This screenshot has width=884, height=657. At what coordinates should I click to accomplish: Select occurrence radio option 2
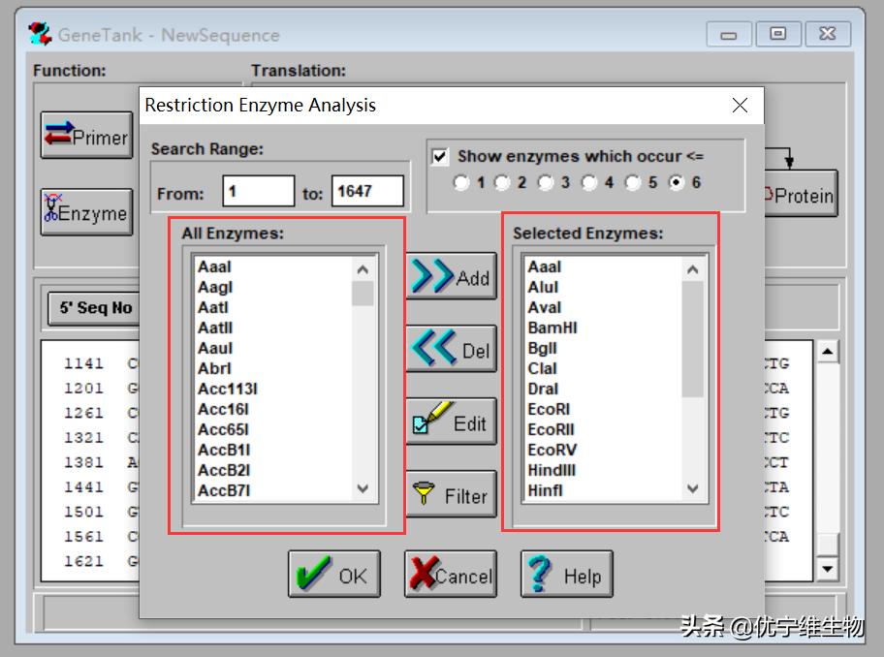click(x=502, y=182)
